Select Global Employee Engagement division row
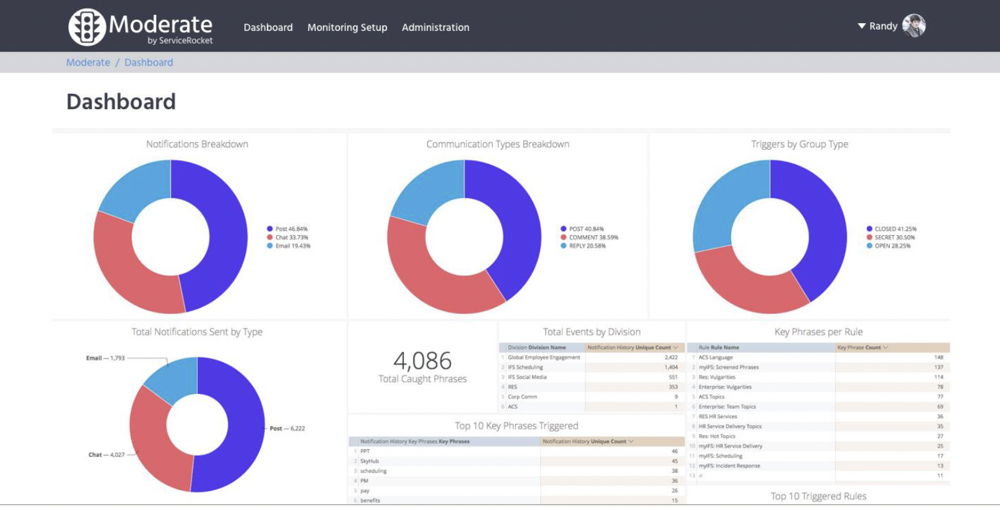This screenshot has height=507, width=1000. coord(543,357)
